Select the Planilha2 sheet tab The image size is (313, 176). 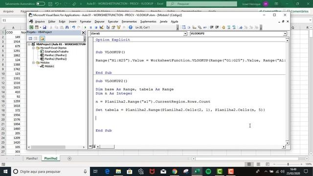click(x=51, y=158)
